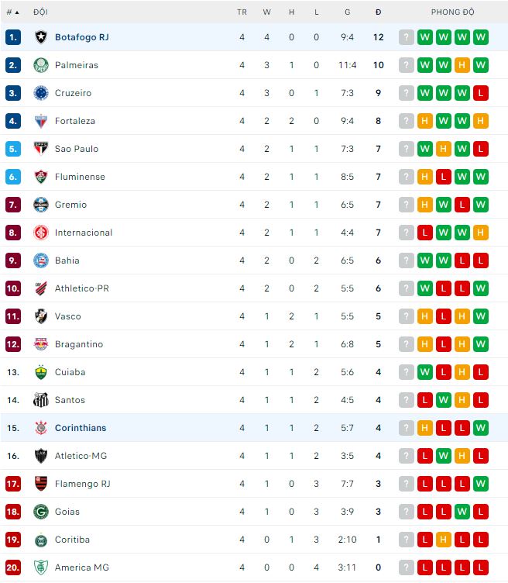
Task: Click the Palmeiras club crest icon
Action: [40, 65]
